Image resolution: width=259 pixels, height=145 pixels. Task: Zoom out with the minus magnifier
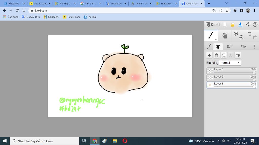241,37
